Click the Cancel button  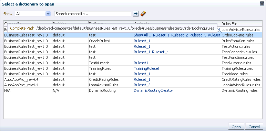[x=254, y=127]
